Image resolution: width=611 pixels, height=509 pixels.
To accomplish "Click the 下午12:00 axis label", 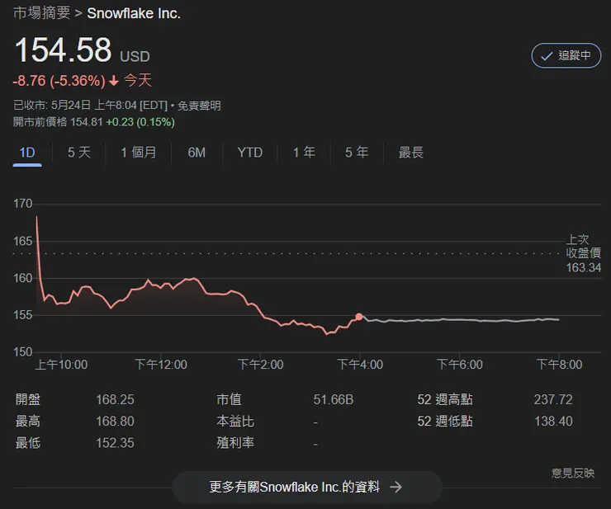I will click(161, 365).
